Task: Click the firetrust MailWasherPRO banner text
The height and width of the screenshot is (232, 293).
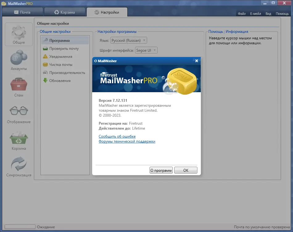Action: click(129, 78)
